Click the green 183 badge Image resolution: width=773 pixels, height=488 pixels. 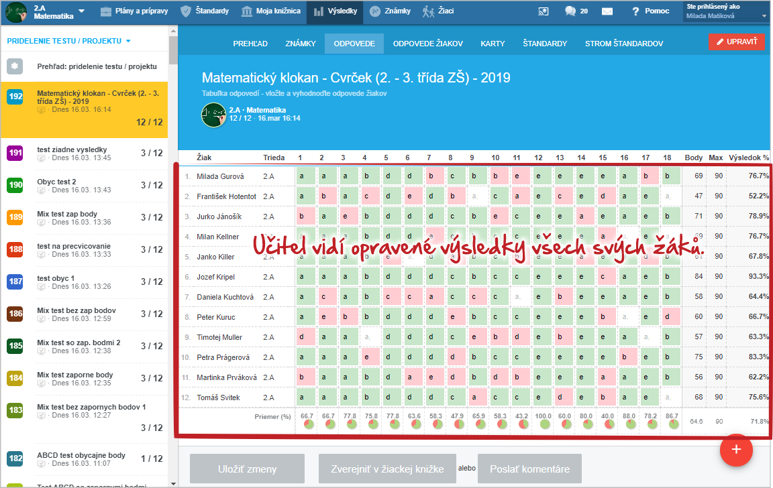point(15,410)
